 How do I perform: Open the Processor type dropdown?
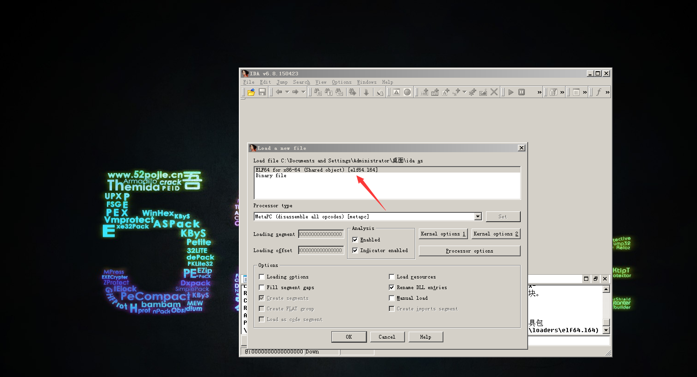pos(478,216)
